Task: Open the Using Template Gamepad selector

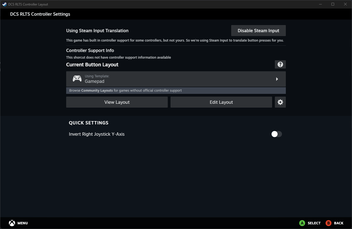Action: click(x=176, y=79)
